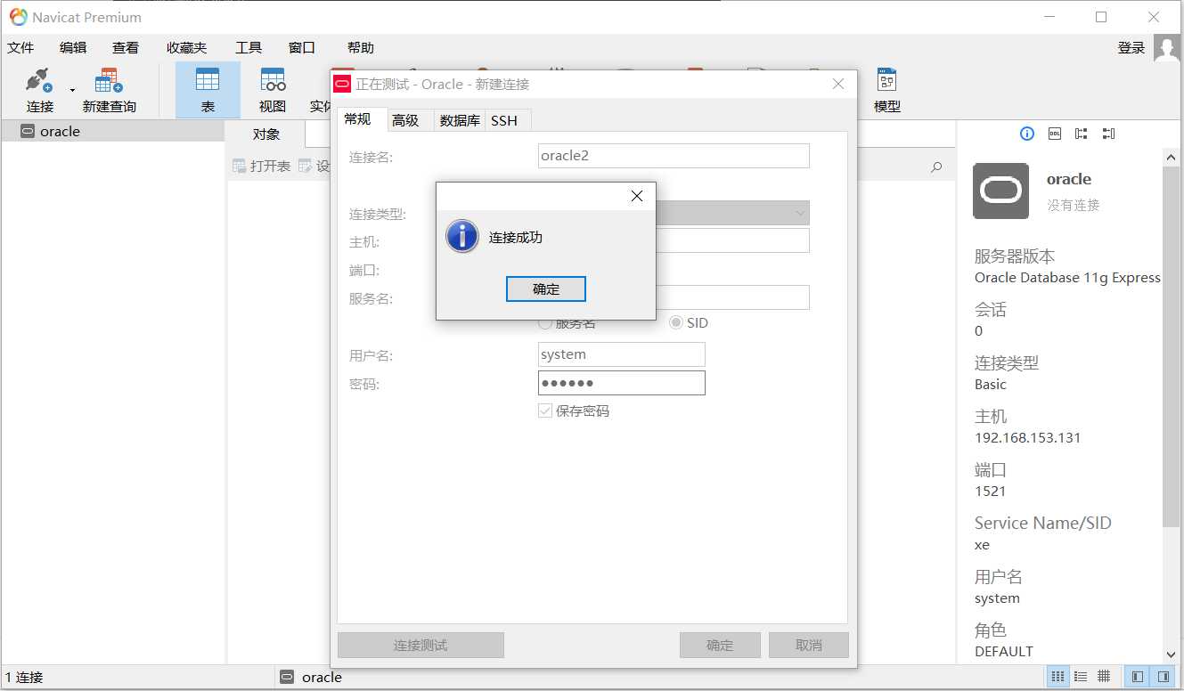This screenshot has width=1184, height=691.
Task: Select the 服务名 radio button
Action: pyautogui.click(x=545, y=323)
